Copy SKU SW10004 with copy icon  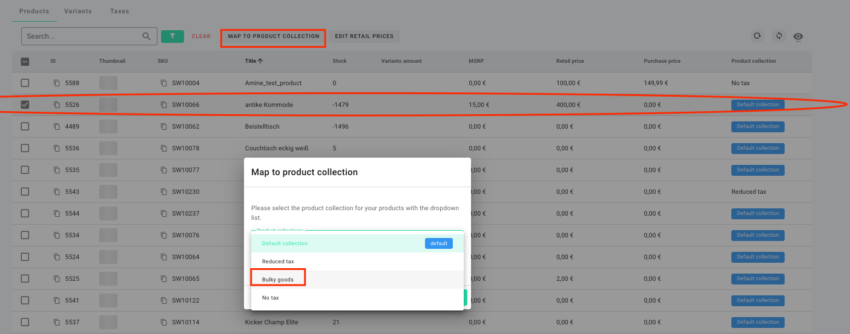pyautogui.click(x=164, y=83)
